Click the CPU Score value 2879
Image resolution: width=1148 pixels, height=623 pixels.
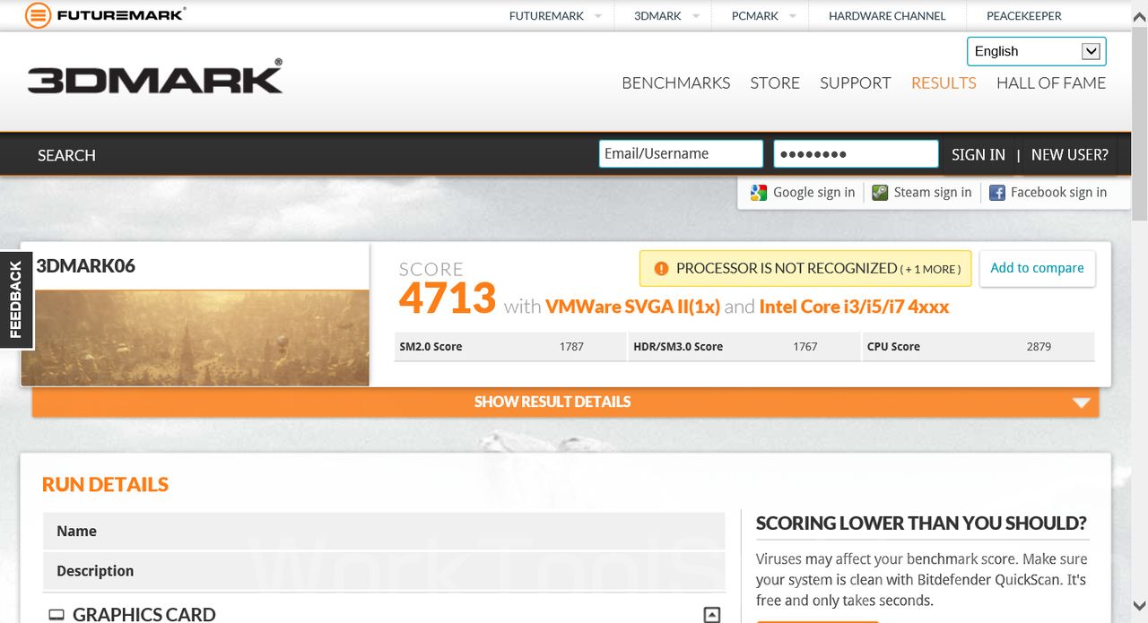point(1039,347)
